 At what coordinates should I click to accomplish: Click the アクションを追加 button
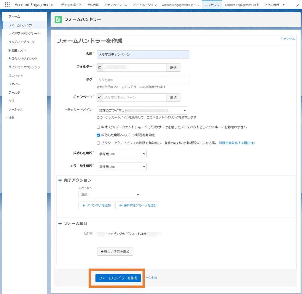96,205
